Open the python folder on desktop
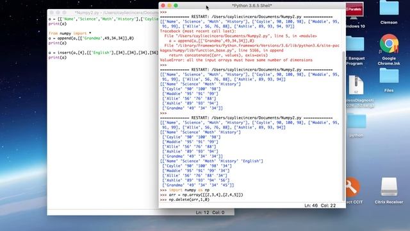This screenshot has width=410, height=231. (x=356, y=121)
